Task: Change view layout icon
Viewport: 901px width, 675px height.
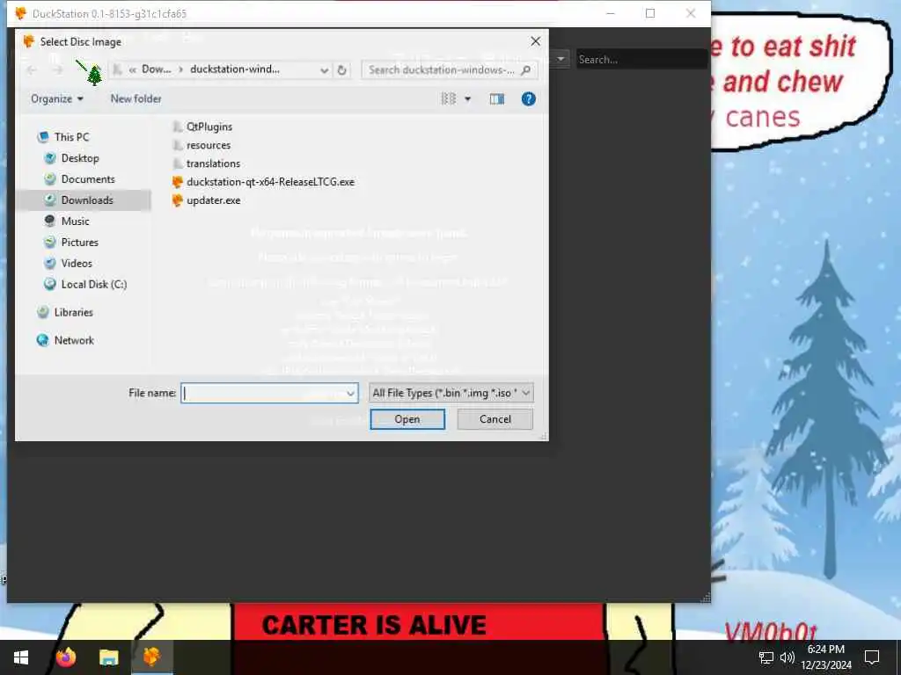Action: click(x=448, y=99)
